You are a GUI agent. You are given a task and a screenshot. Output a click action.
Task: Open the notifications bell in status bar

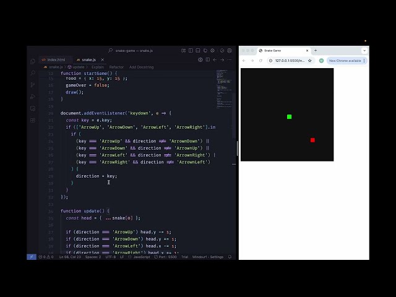(230, 257)
